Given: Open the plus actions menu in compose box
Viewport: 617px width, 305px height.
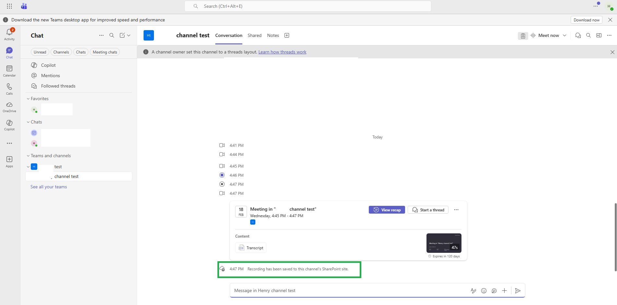Looking at the screenshot, I should tap(505, 291).
